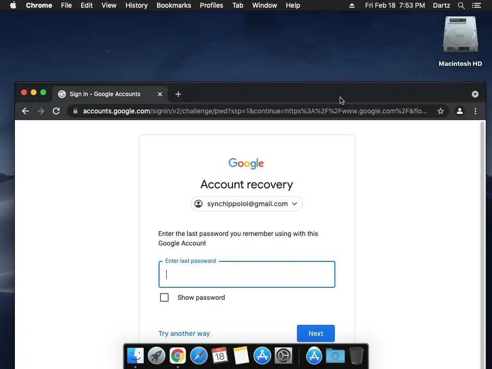Click the Try another way link
This screenshot has width=492, height=369.
coord(184,333)
